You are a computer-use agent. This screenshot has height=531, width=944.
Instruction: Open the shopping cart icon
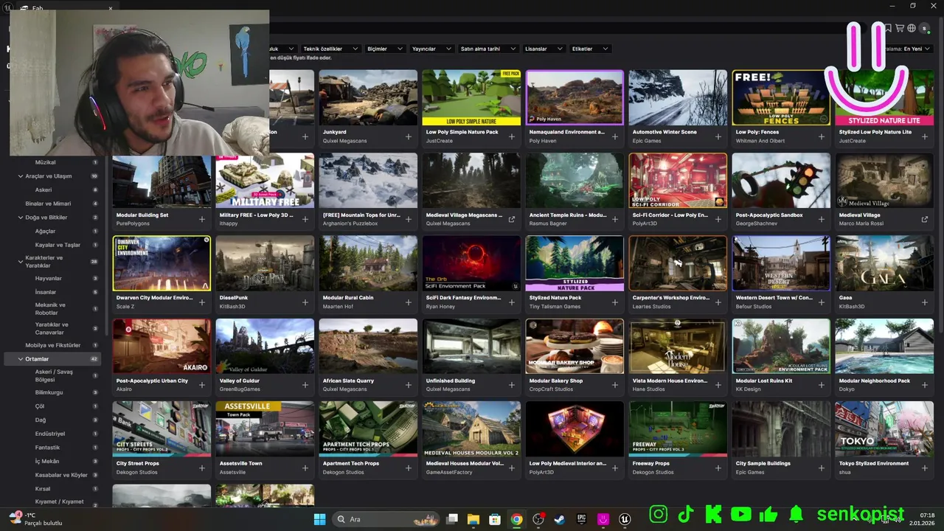click(900, 28)
